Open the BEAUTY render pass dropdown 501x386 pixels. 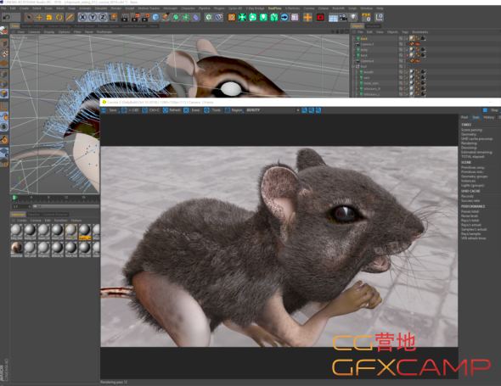tap(273, 110)
